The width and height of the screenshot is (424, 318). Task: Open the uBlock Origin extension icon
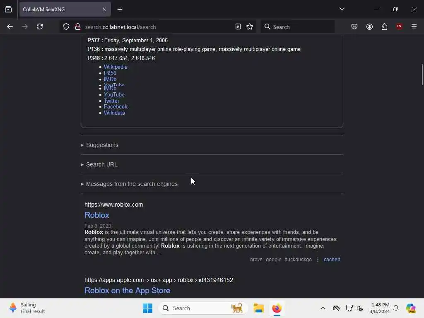[x=399, y=26]
